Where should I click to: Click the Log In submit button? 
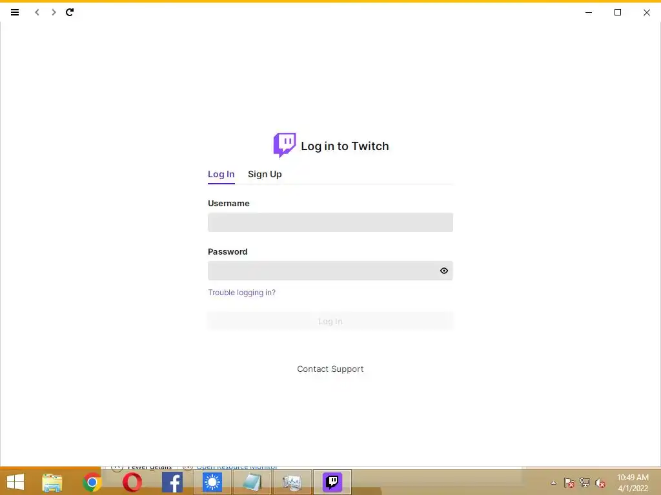[330, 321]
